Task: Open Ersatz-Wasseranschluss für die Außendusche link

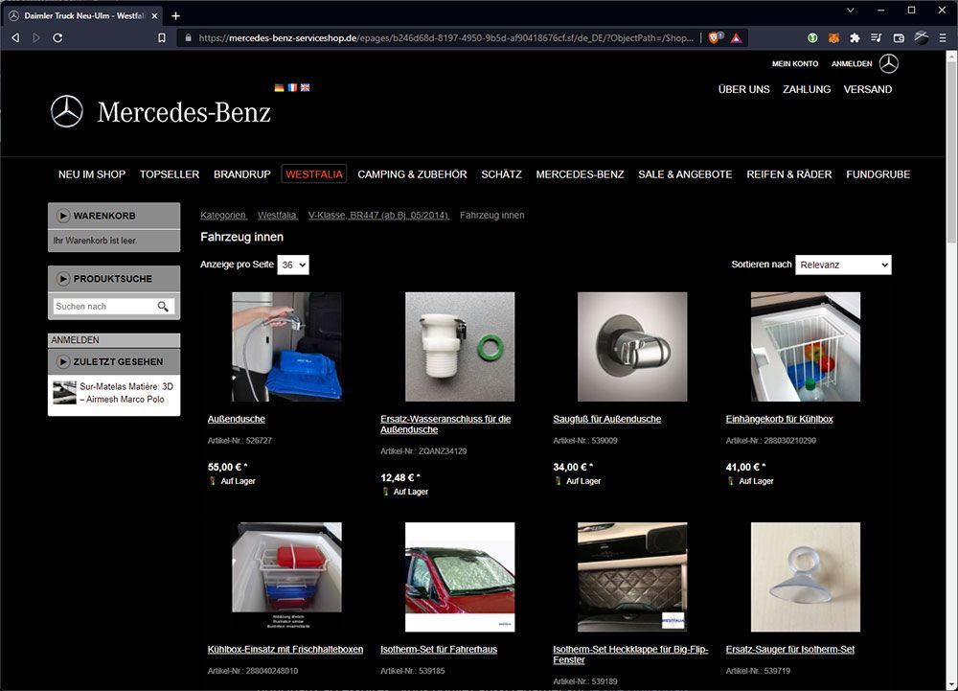Action: [x=445, y=424]
